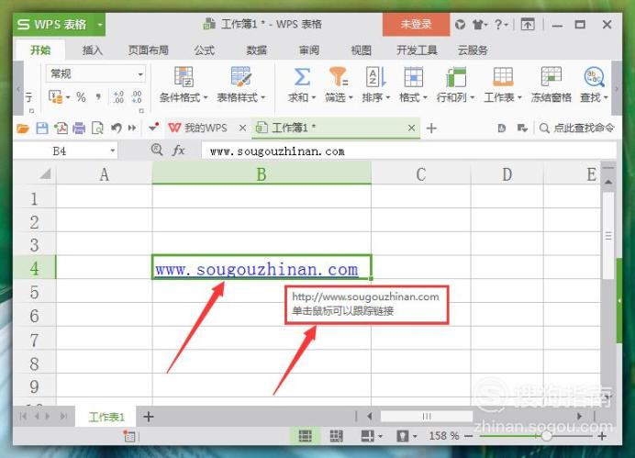
Task: Open the 审阅 ribbon tab
Action: (309, 50)
